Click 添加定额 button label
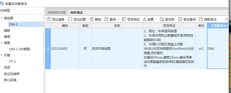This screenshot has height=93, width=231. 80,20
